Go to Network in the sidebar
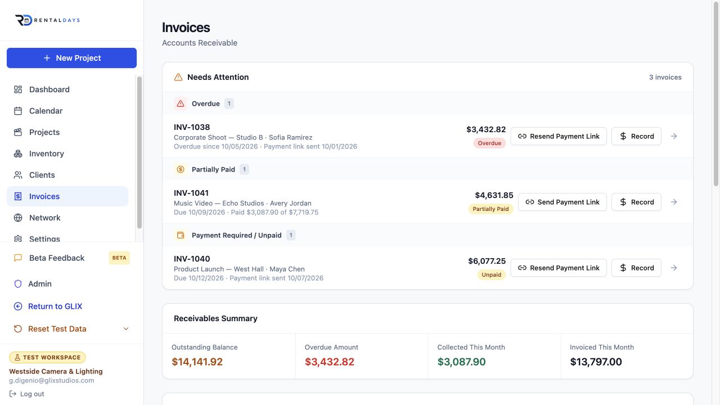720x405 pixels. [x=67, y=218]
